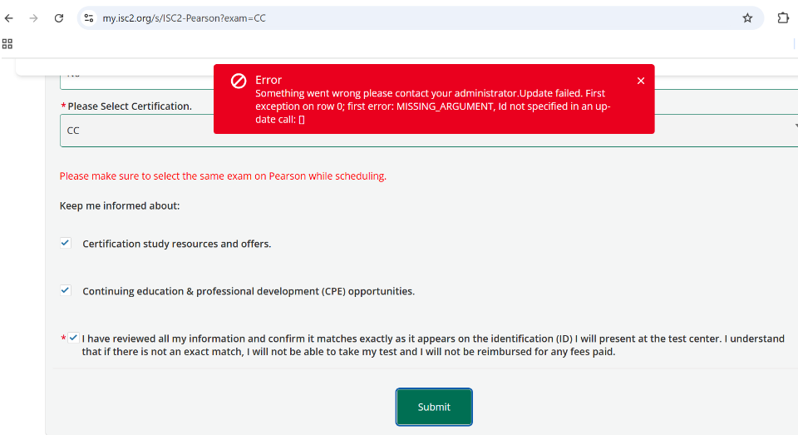
Task: Click the error circle-slash icon in banner
Action: pos(239,81)
